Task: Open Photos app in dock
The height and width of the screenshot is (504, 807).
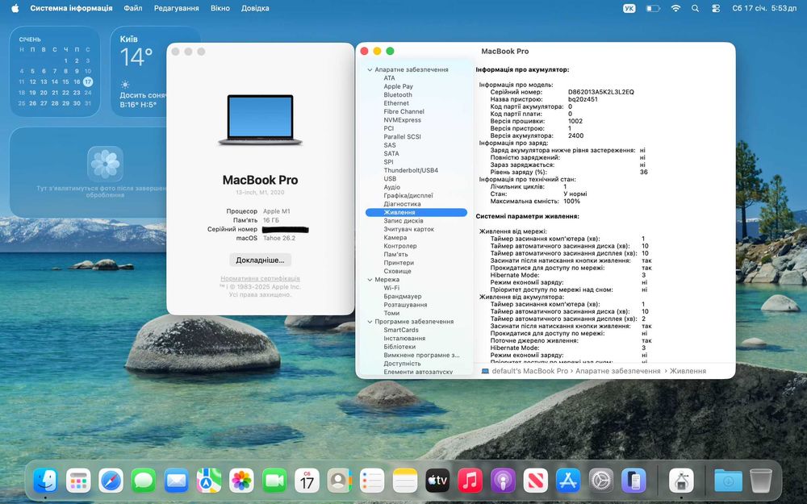Action: tap(241, 481)
